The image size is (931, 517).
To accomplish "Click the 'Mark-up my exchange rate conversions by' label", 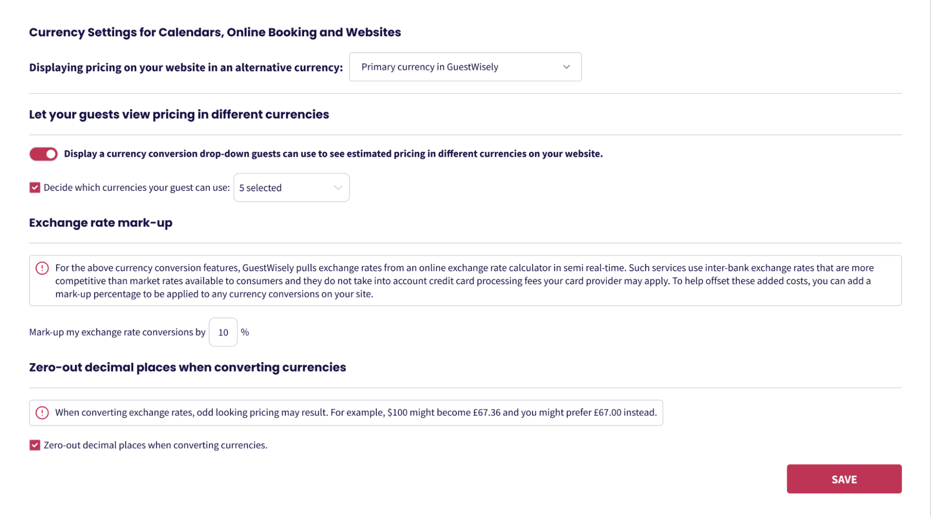I will pos(117,332).
